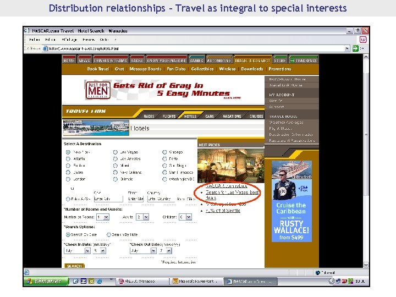Select the Atlanta destination radio button
The width and height of the screenshot is (396, 297).
(x=68, y=159)
